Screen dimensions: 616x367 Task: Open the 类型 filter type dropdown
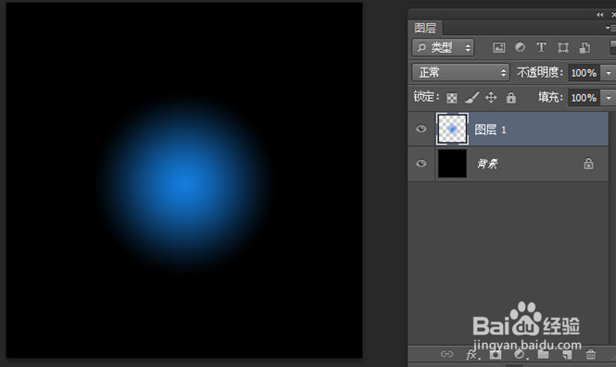(x=443, y=47)
